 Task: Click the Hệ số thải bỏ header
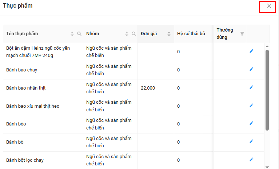[191, 34]
